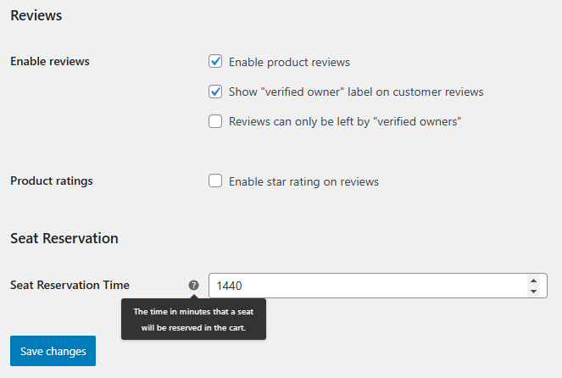Click the Seat Reservation section heading
This screenshot has height=378, width=562.
(x=64, y=238)
